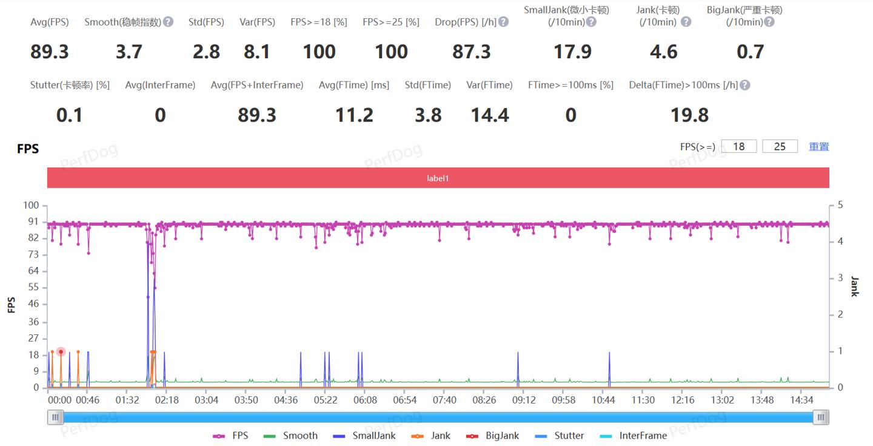Screen dimensions: 873x446
Task: Open SmallJank(微小卡顿) help question mark
Action: 591,22
